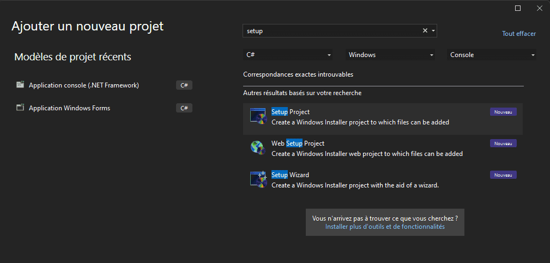
Task: Open the search history dropdown arrow
Action: coord(433,31)
